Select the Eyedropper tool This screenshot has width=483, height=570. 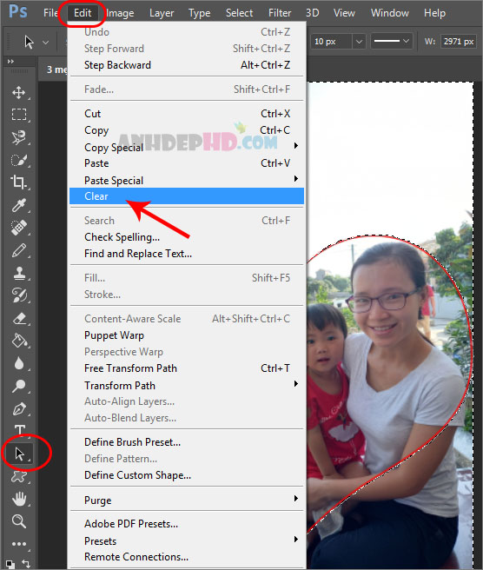[x=19, y=205]
